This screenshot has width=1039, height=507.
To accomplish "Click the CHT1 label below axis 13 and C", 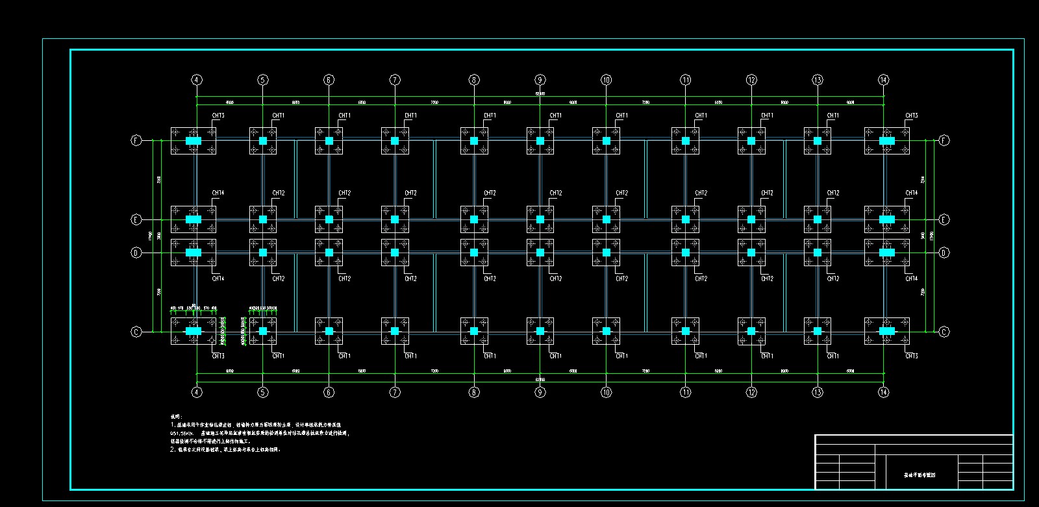I will (832, 356).
